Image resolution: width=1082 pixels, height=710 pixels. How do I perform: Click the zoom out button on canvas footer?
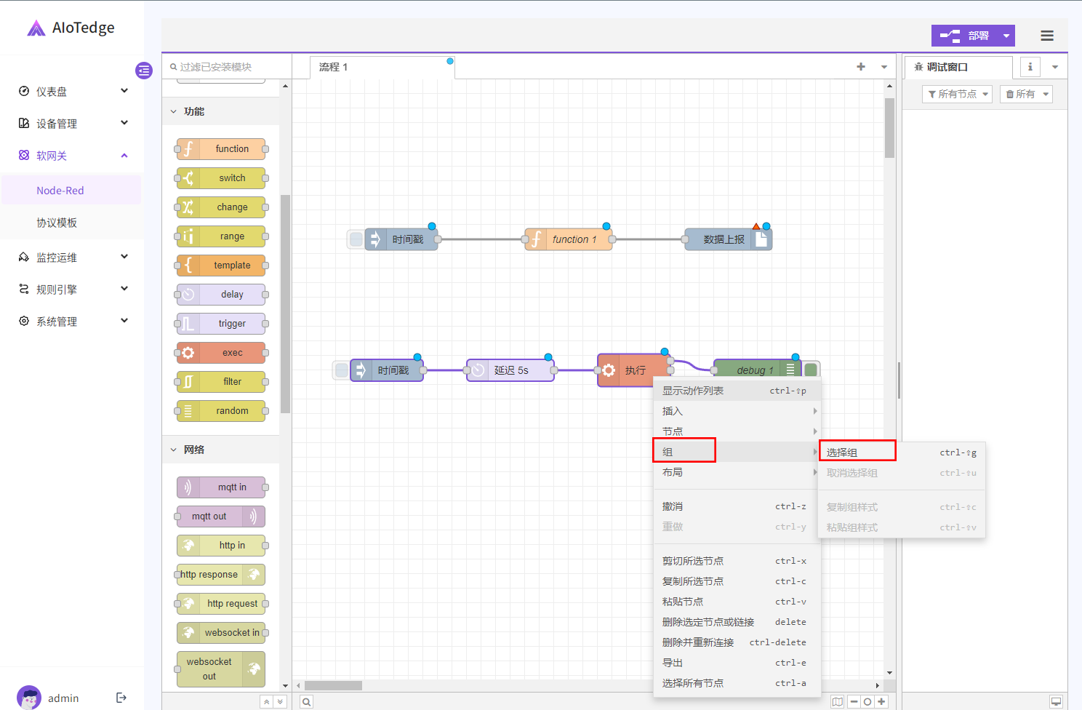tap(854, 701)
